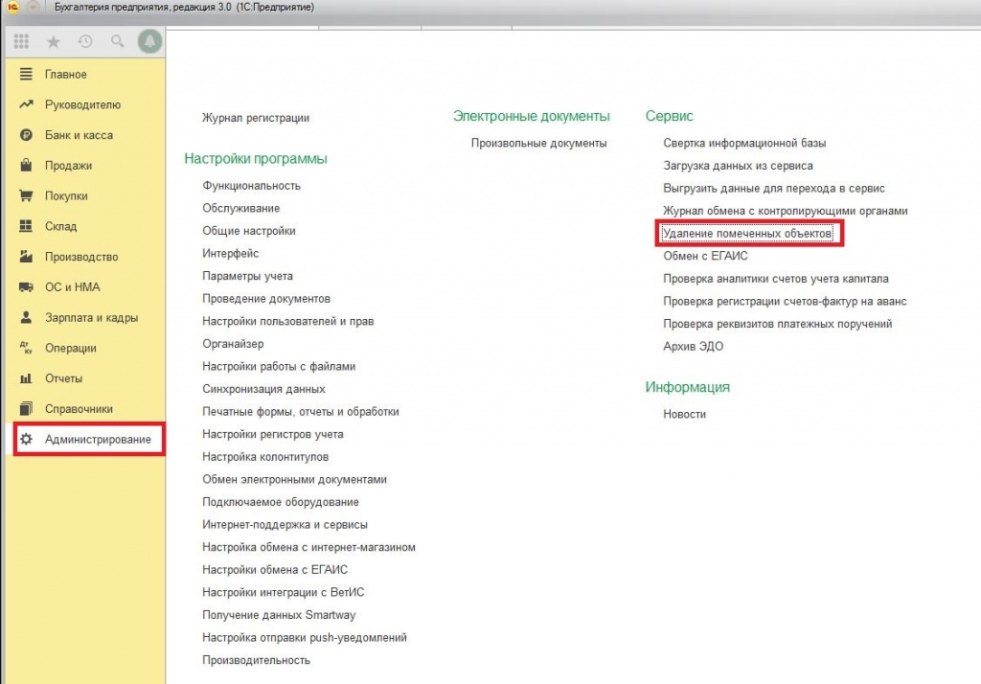This screenshot has height=684, width=981.
Task: Open Архив ЭДО
Action: point(694,346)
